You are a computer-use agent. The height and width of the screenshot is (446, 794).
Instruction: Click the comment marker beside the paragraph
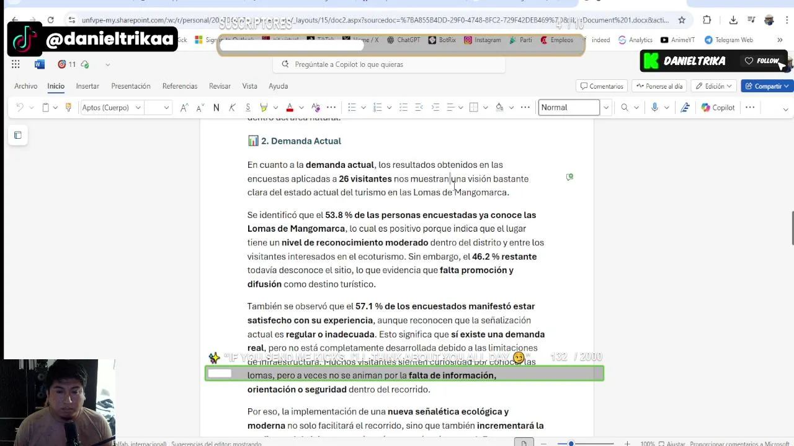[x=569, y=177]
